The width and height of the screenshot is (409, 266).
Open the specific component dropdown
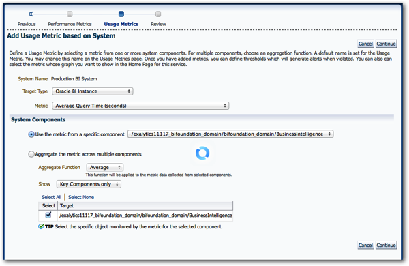coord(230,134)
